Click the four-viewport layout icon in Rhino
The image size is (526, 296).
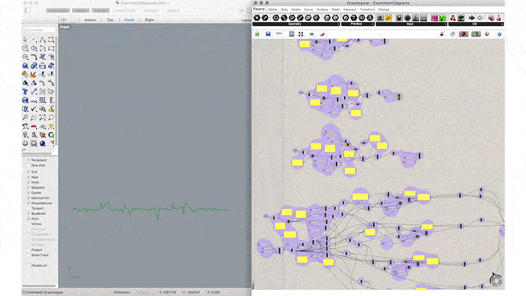tap(64, 20)
